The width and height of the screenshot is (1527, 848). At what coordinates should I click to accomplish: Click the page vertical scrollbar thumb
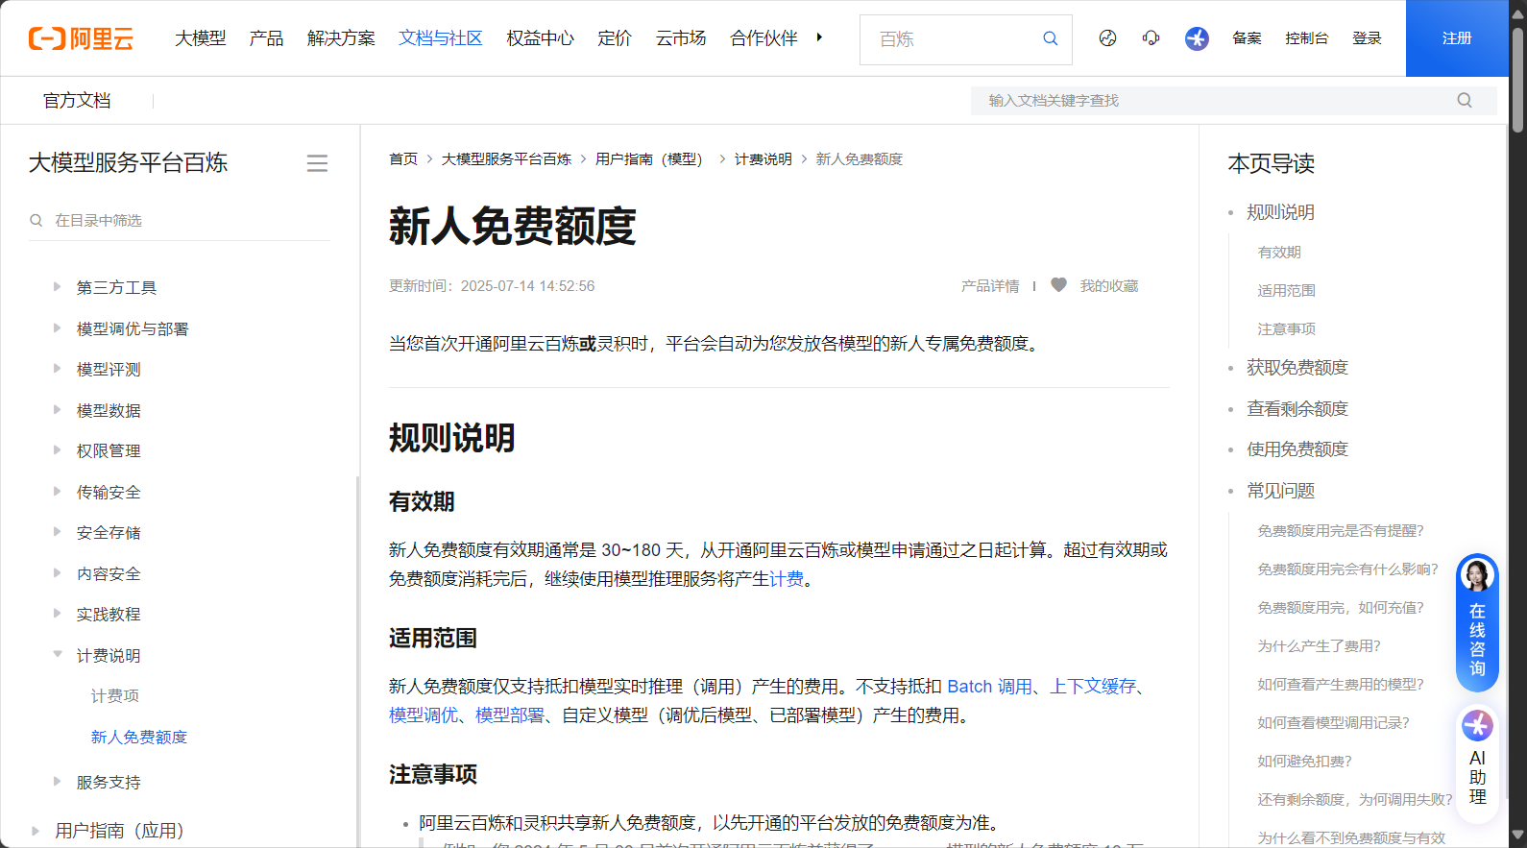point(1517,79)
